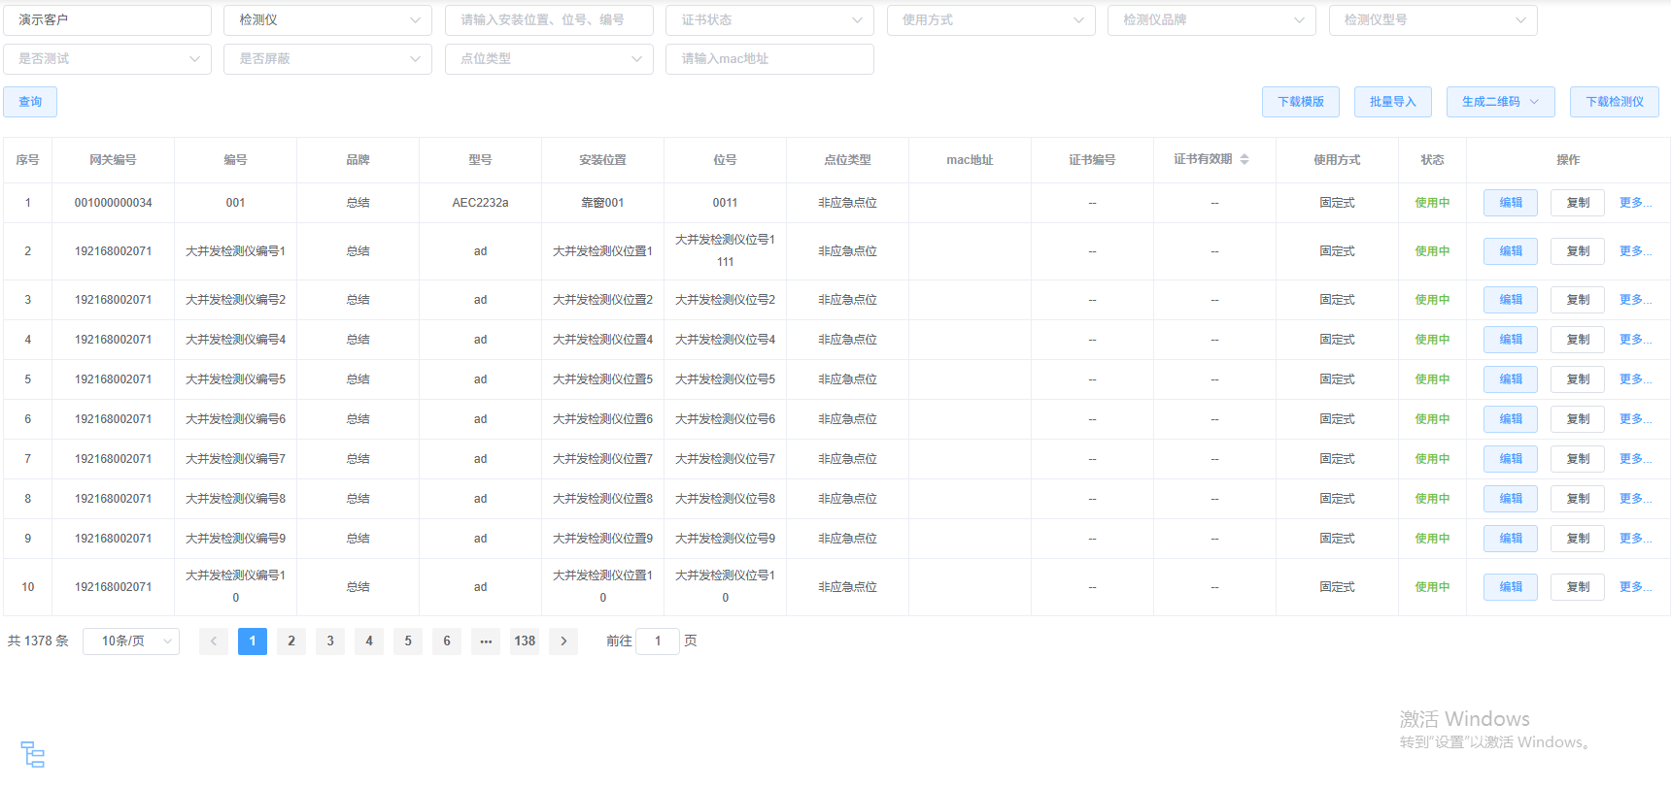Click the previous page left arrow
Screen dimensions: 1671x789
point(214,641)
